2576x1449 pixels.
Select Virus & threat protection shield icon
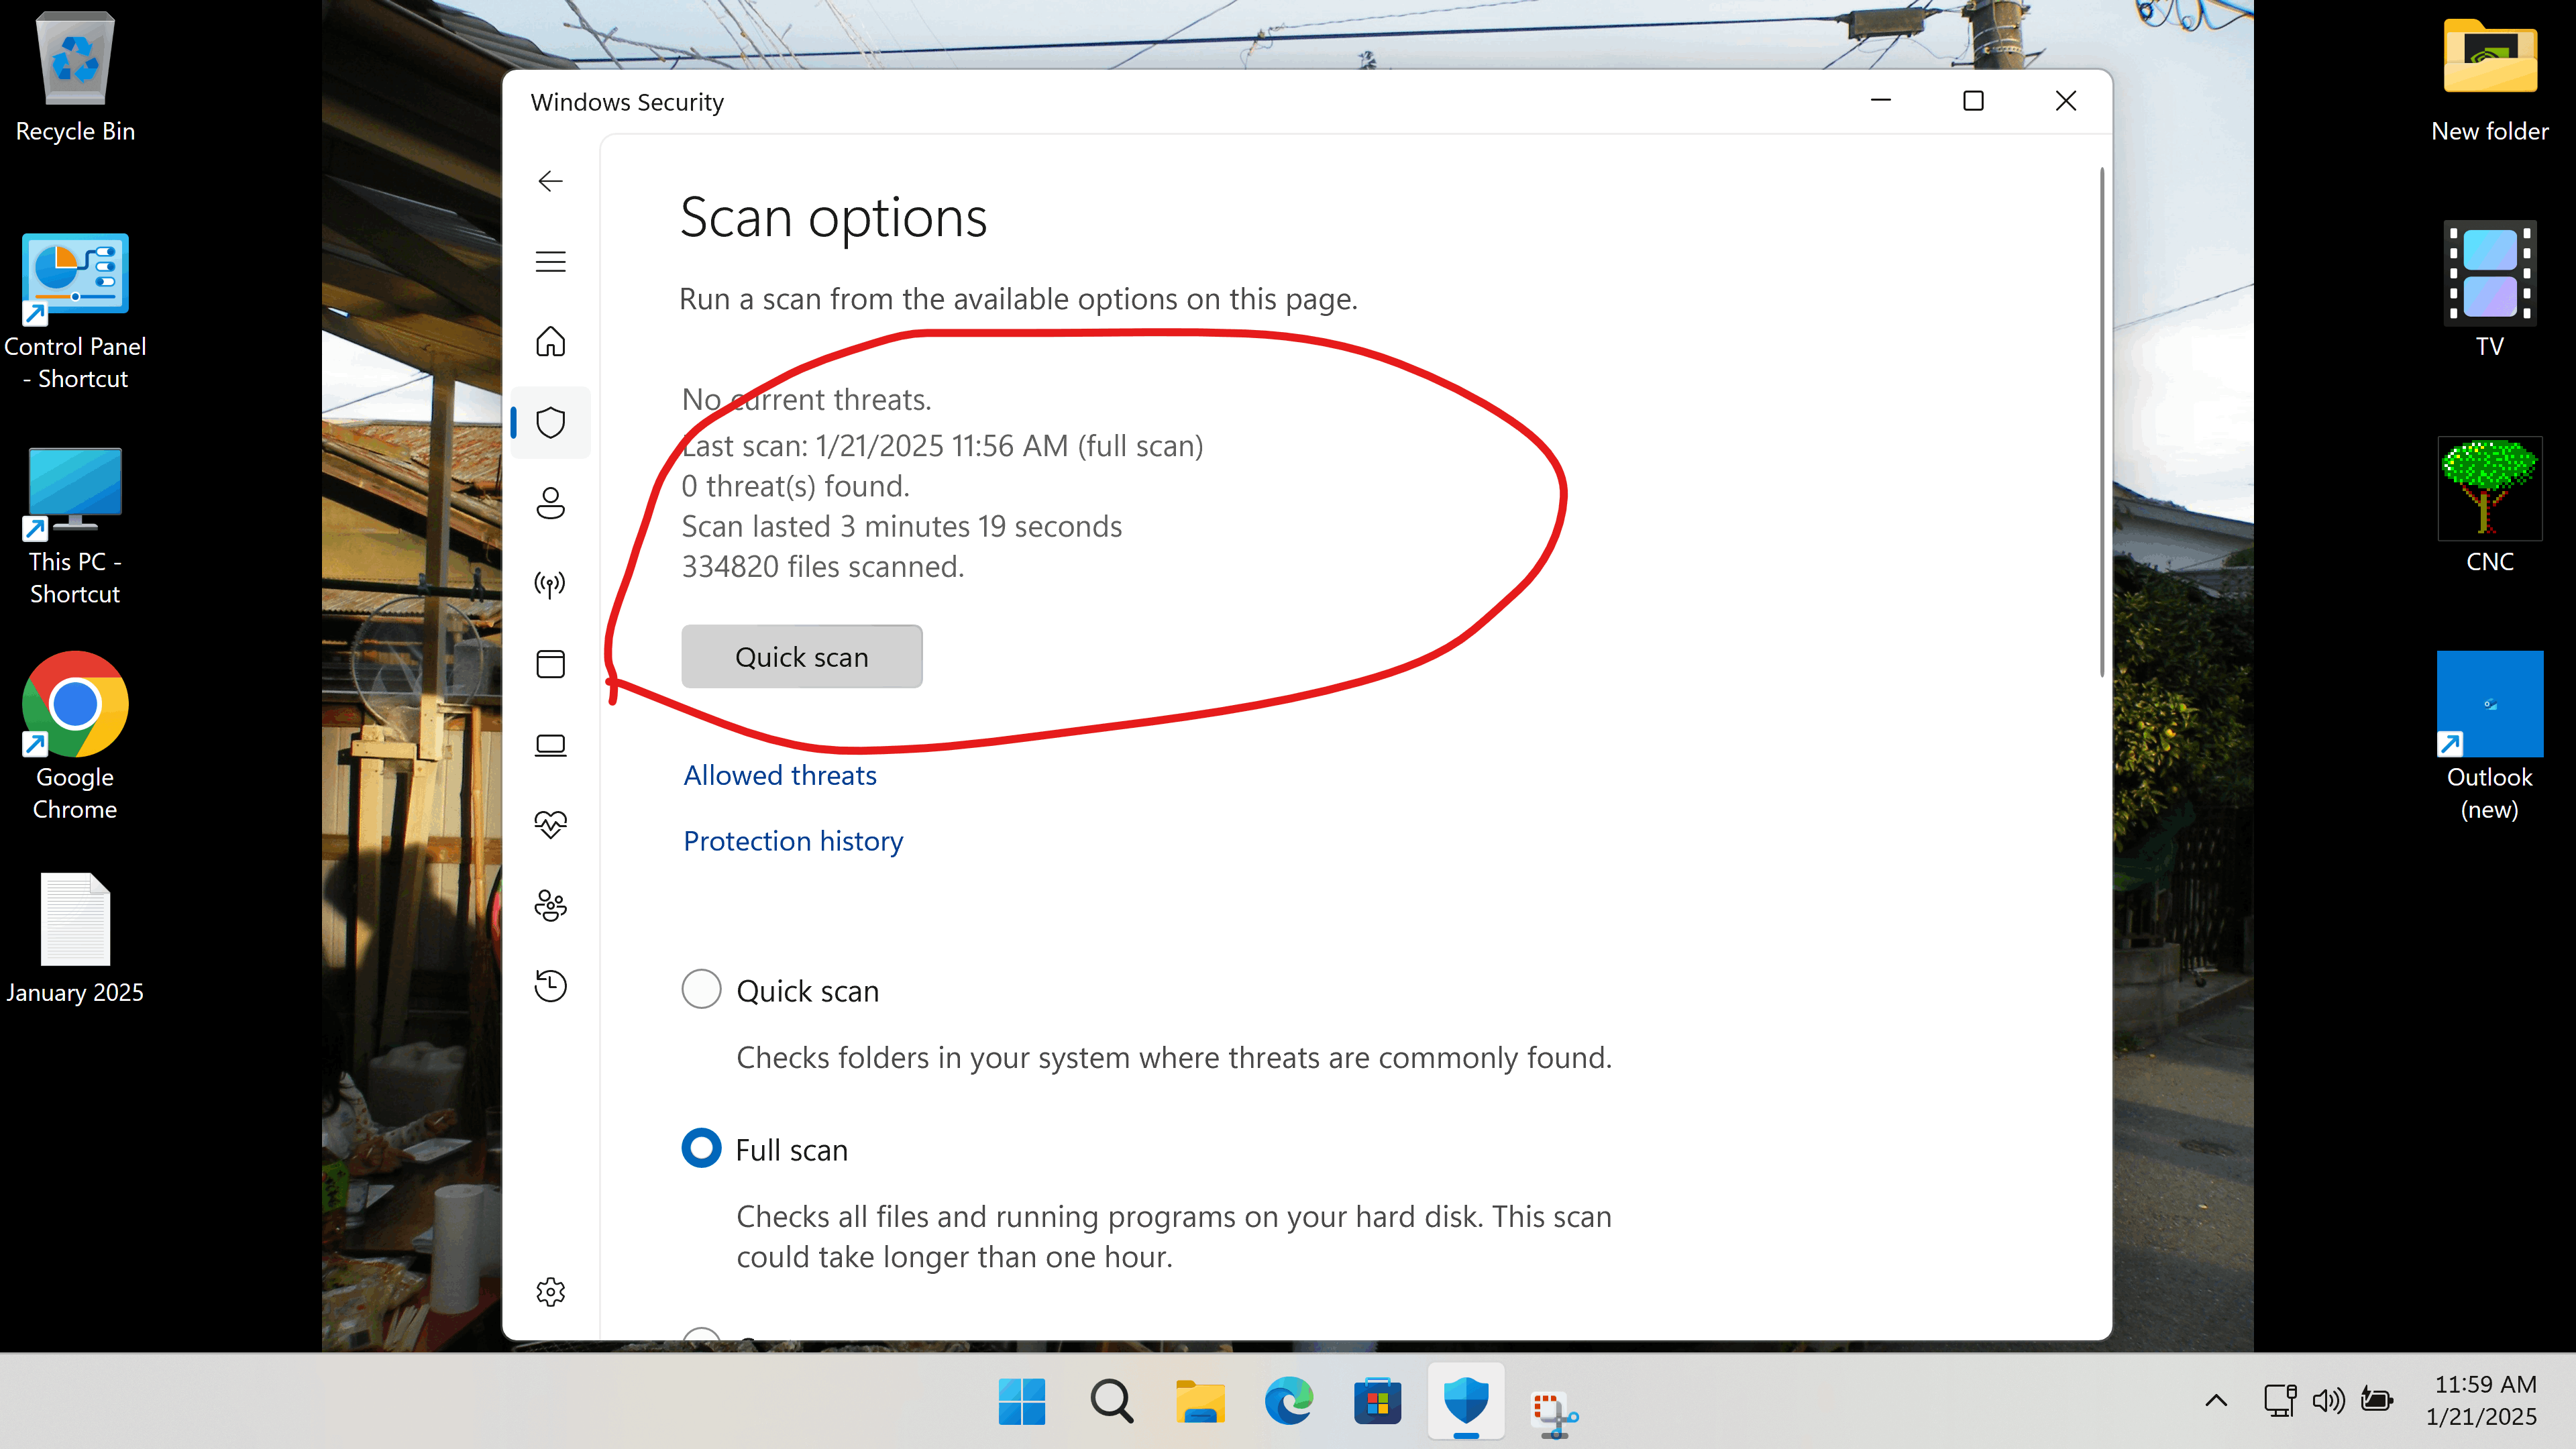550,422
